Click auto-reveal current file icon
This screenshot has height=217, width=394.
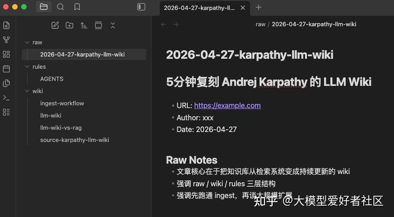click(98, 25)
